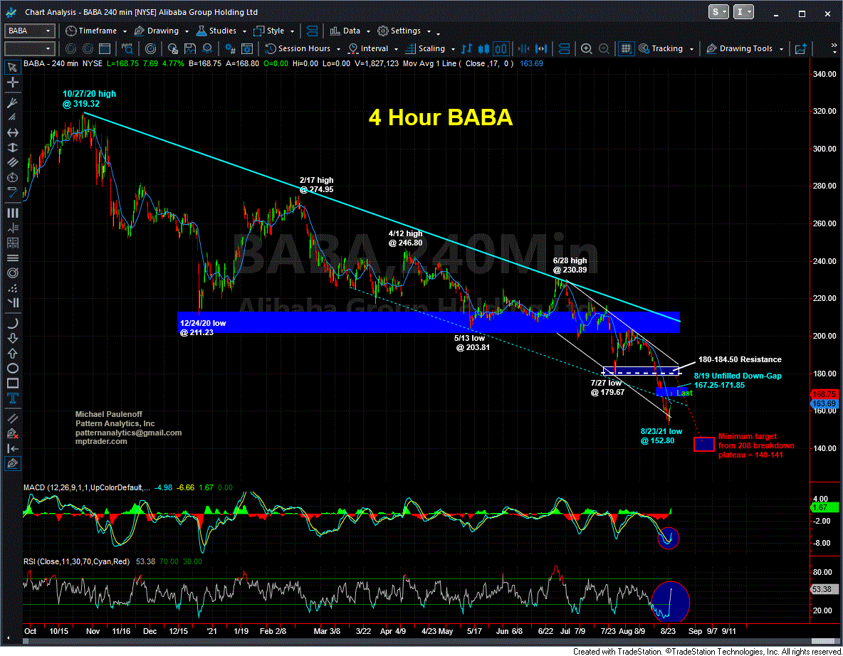This screenshot has width=843, height=656.
Task: Select the up arrow drawing tool
Action: [12, 353]
